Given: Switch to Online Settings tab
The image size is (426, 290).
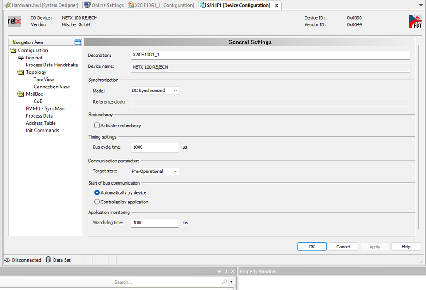Looking at the screenshot, I should 104,5.
